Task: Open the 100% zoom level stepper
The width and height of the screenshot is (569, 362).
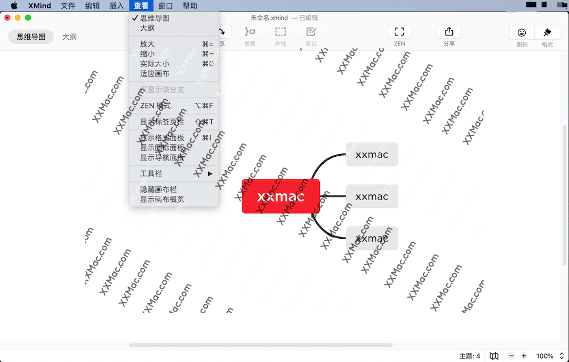Action: coord(562,356)
